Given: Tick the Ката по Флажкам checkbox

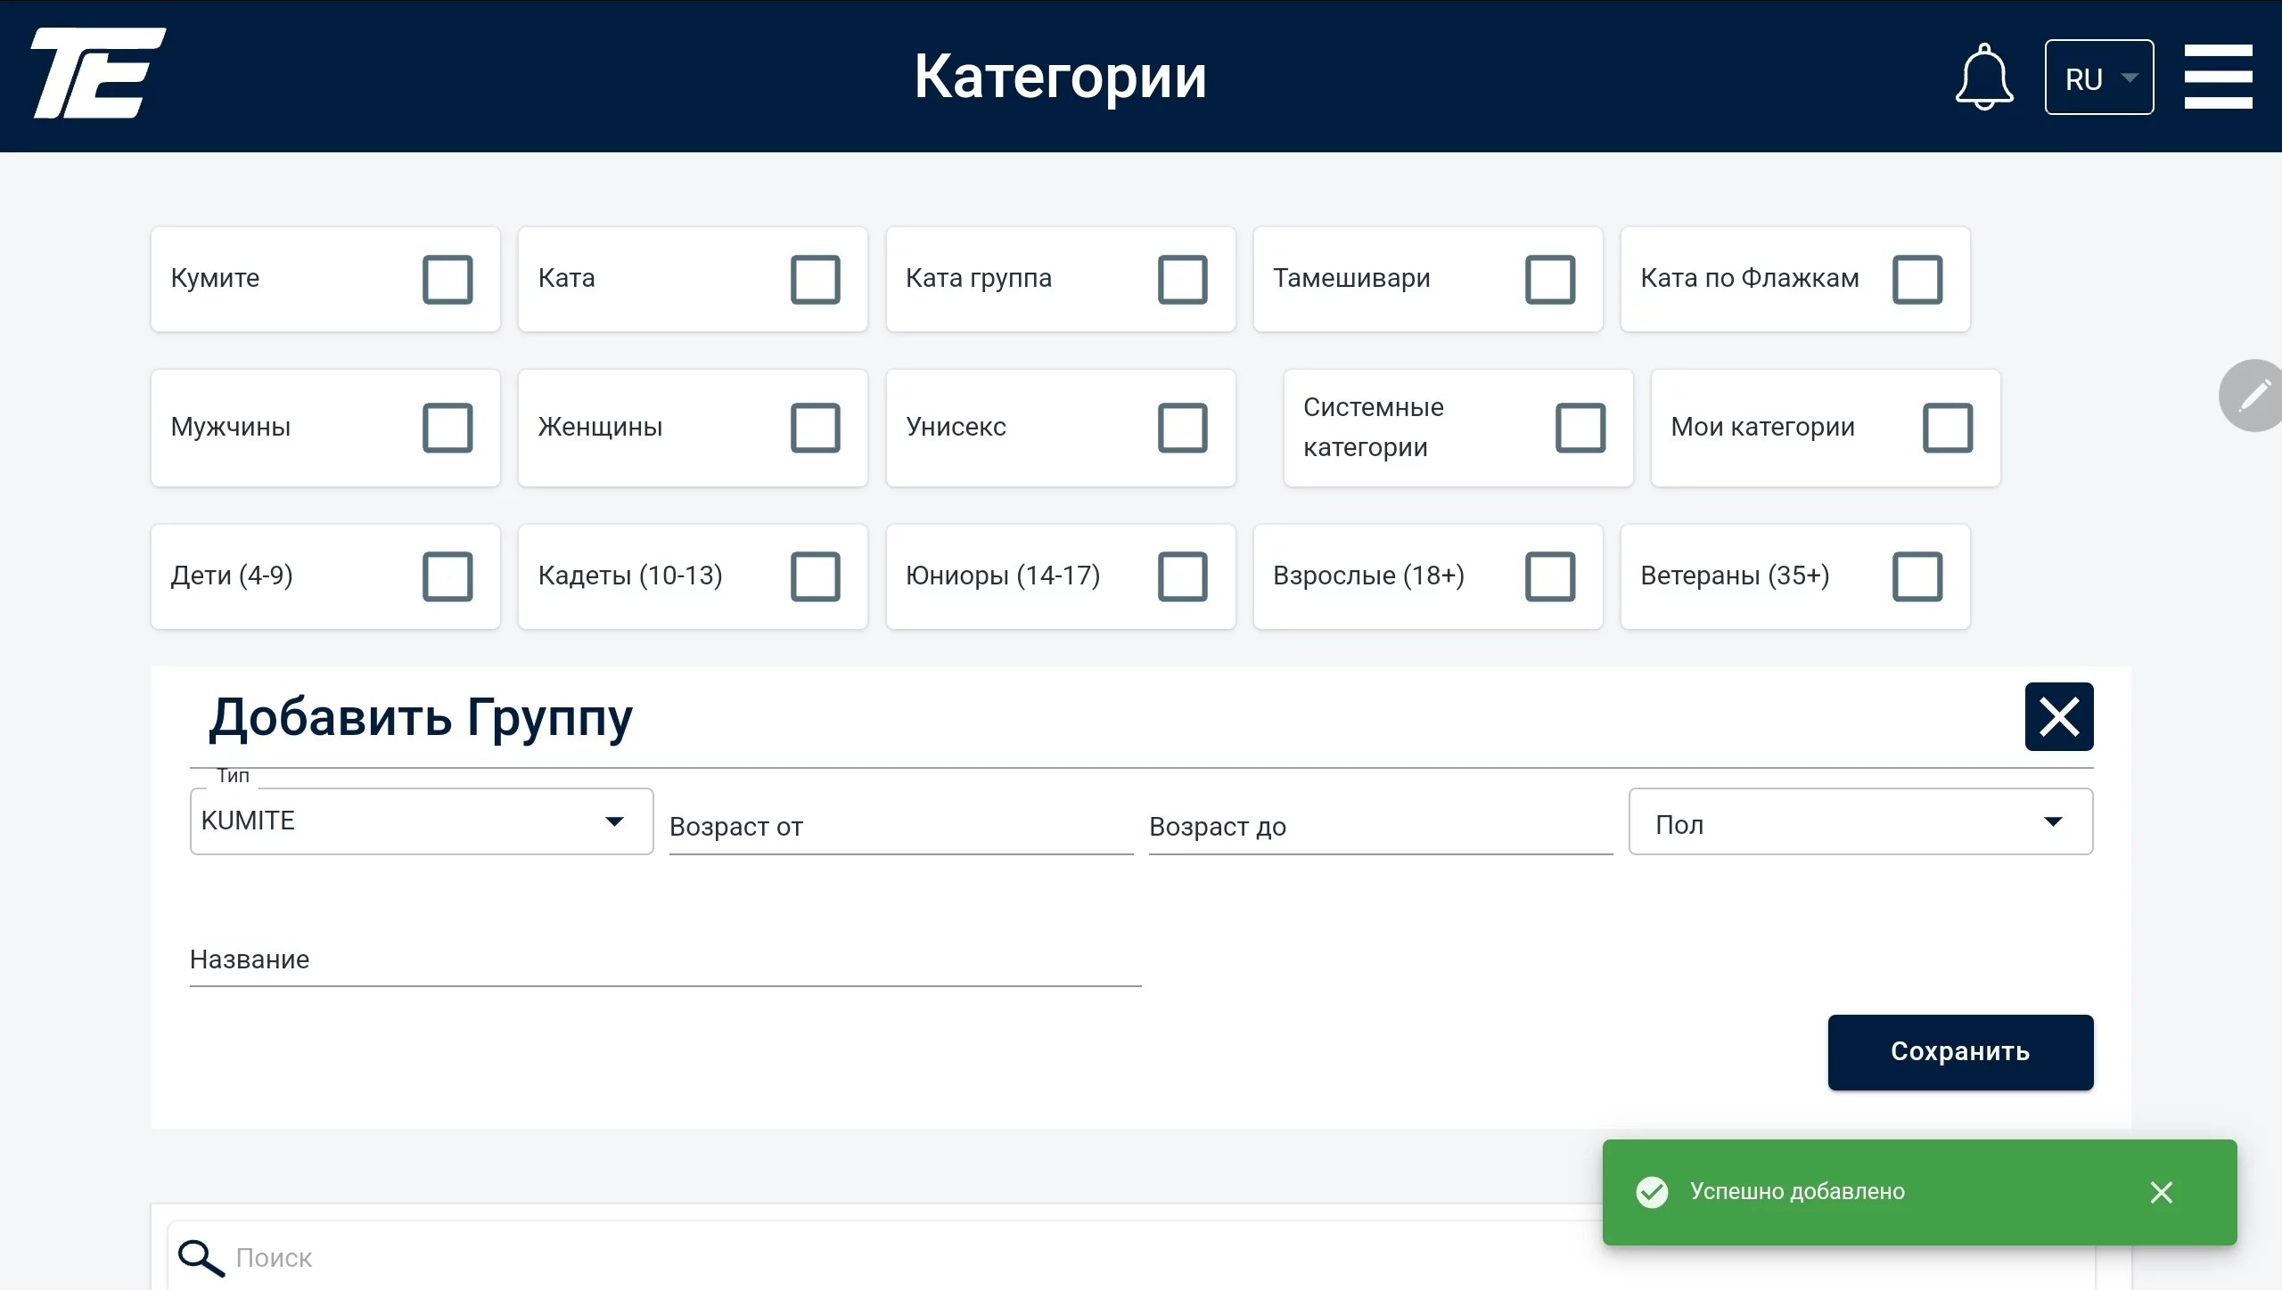Looking at the screenshot, I should (x=1917, y=280).
